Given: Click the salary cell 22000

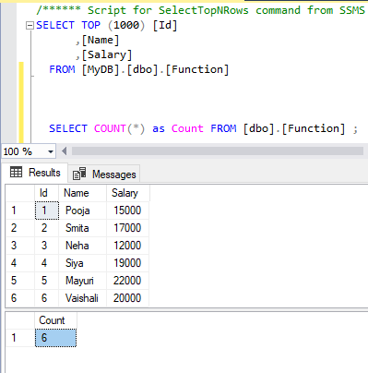Looking at the screenshot, I should [128, 281].
